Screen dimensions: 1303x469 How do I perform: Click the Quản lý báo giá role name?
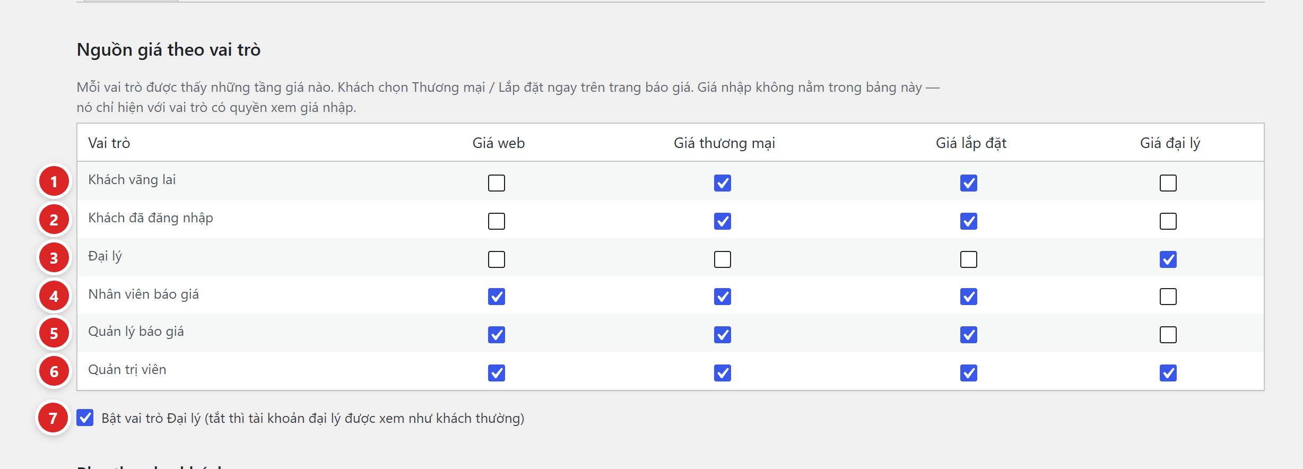[136, 332]
